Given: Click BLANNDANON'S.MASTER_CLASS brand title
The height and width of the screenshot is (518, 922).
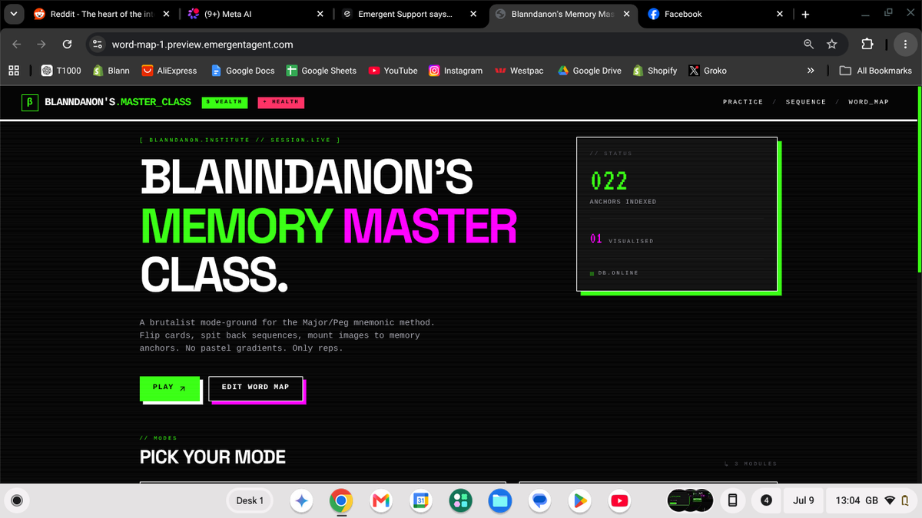Looking at the screenshot, I should pos(118,102).
